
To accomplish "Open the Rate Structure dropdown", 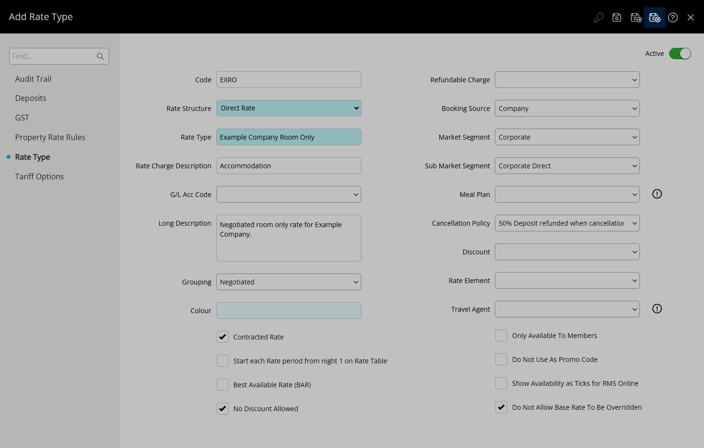I will 289,108.
